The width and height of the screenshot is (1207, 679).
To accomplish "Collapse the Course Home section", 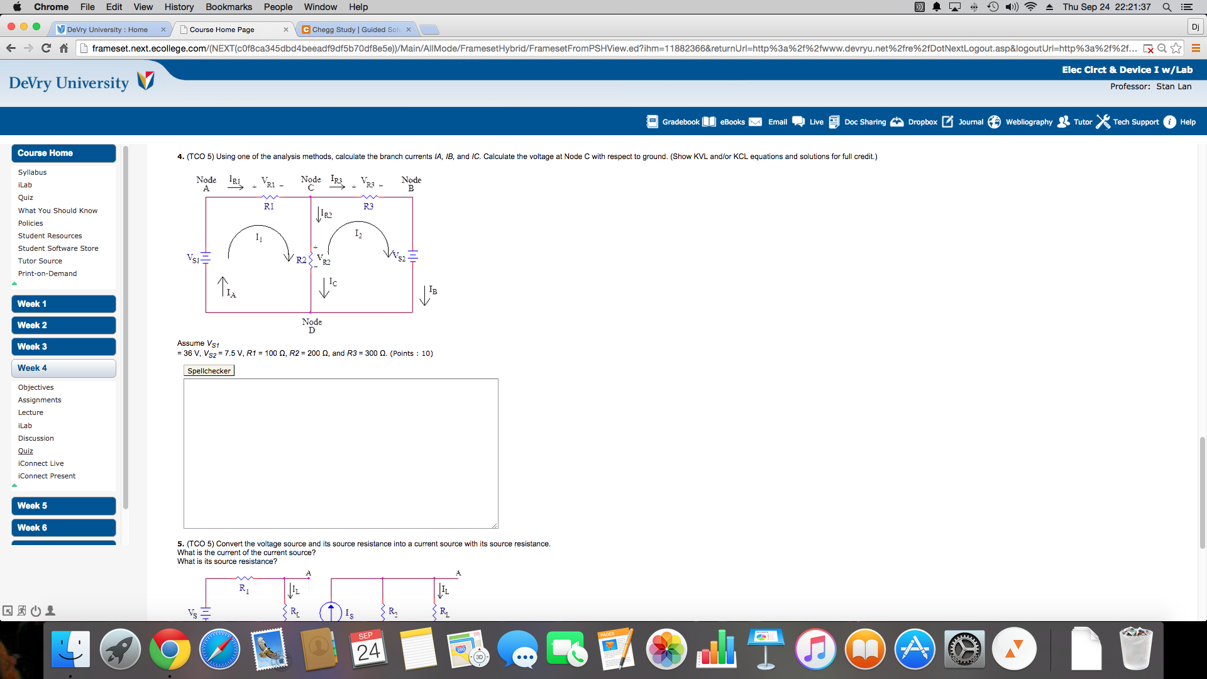I will (63, 153).
